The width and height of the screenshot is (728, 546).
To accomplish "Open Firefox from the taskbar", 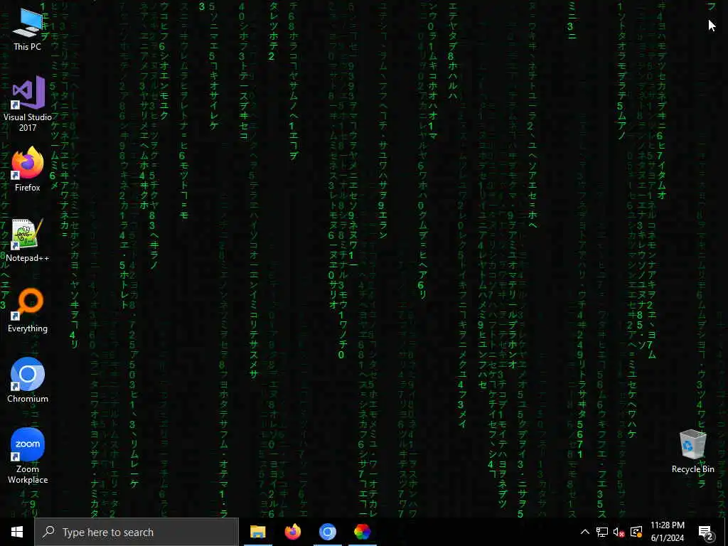I will [x=292, y=532].
